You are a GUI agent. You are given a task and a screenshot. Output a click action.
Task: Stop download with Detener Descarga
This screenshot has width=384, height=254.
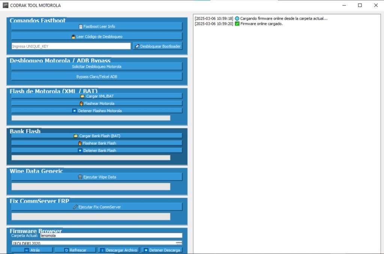162,250
